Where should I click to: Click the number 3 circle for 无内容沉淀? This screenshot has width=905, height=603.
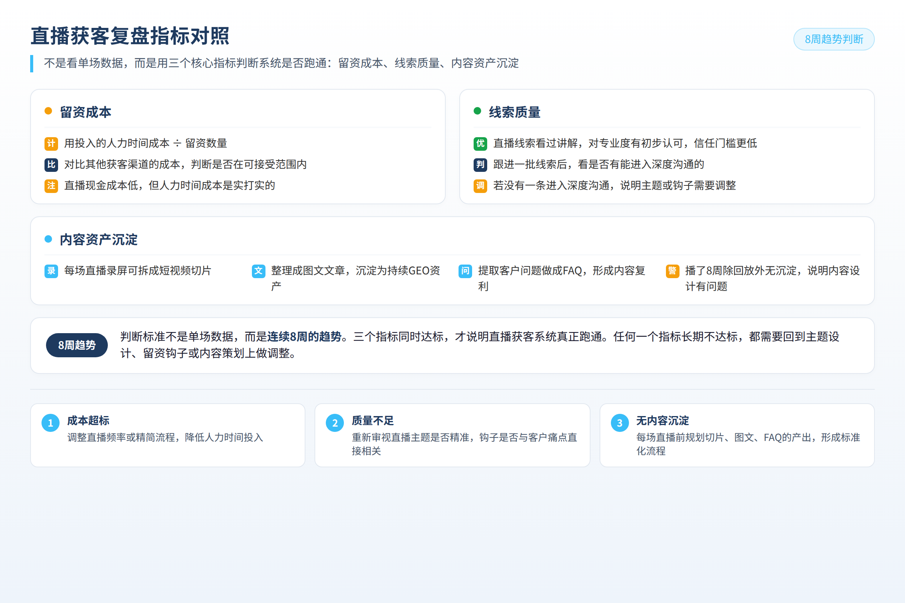click(x=620, y=423)
